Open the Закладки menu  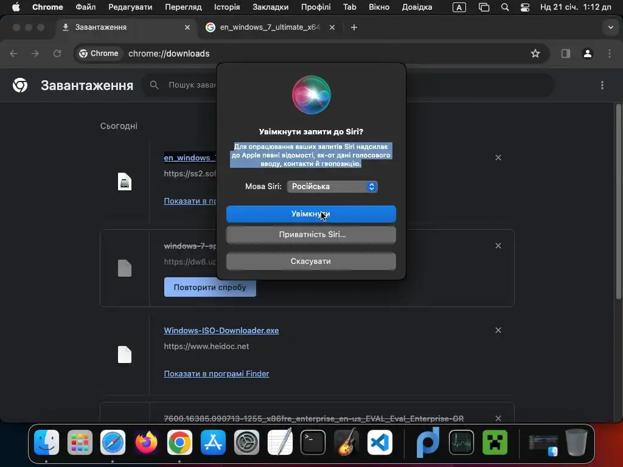click(271, 7)
